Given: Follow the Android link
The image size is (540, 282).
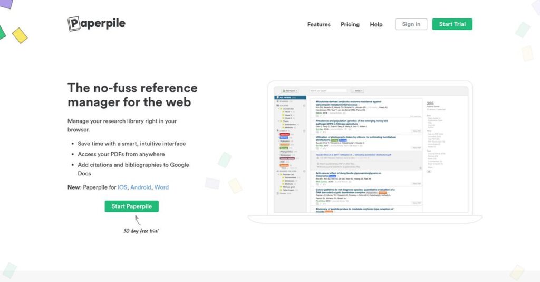Looking at the screenshot, I should tap(140, 187).
